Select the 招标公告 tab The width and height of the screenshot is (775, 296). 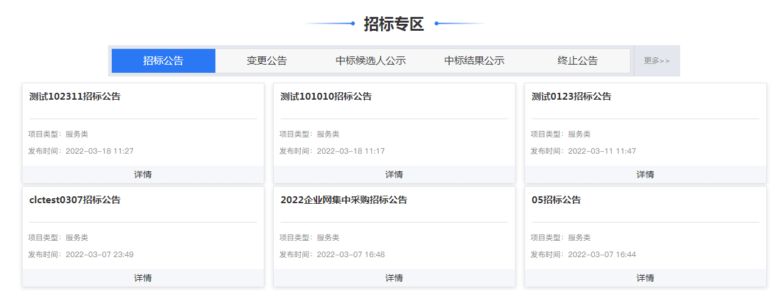pos(163,61)
